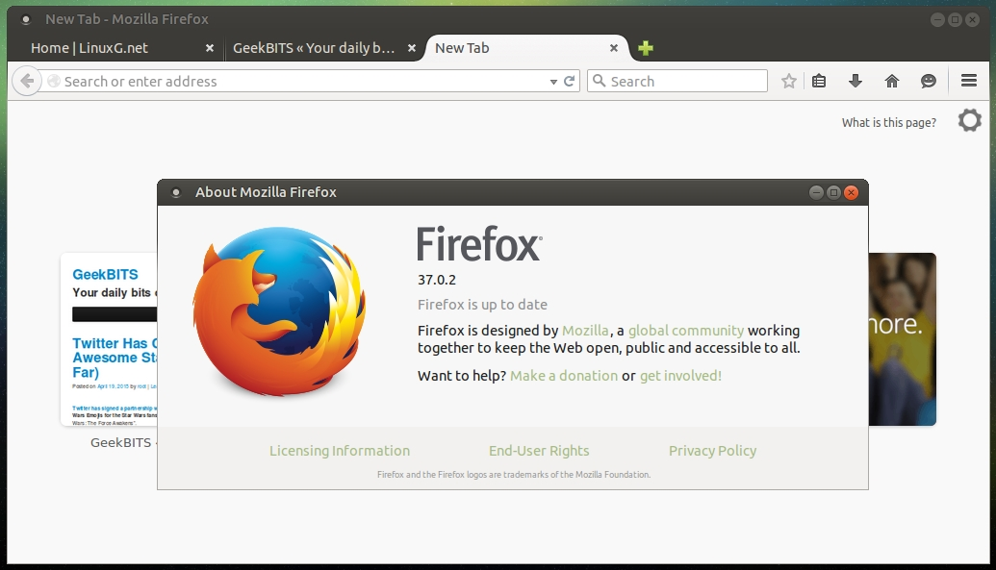Image resolution: width=996 pixels, height=570 pixels.
Task: Click the Privacy Policy link
Action: [712, 450]
